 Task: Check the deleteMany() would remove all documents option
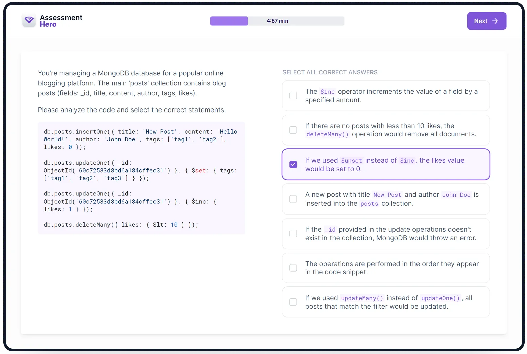(293, 130)
